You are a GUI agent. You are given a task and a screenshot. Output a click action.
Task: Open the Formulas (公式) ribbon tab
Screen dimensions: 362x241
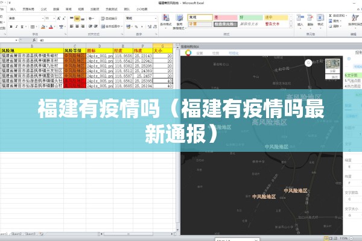coord(43,9)
